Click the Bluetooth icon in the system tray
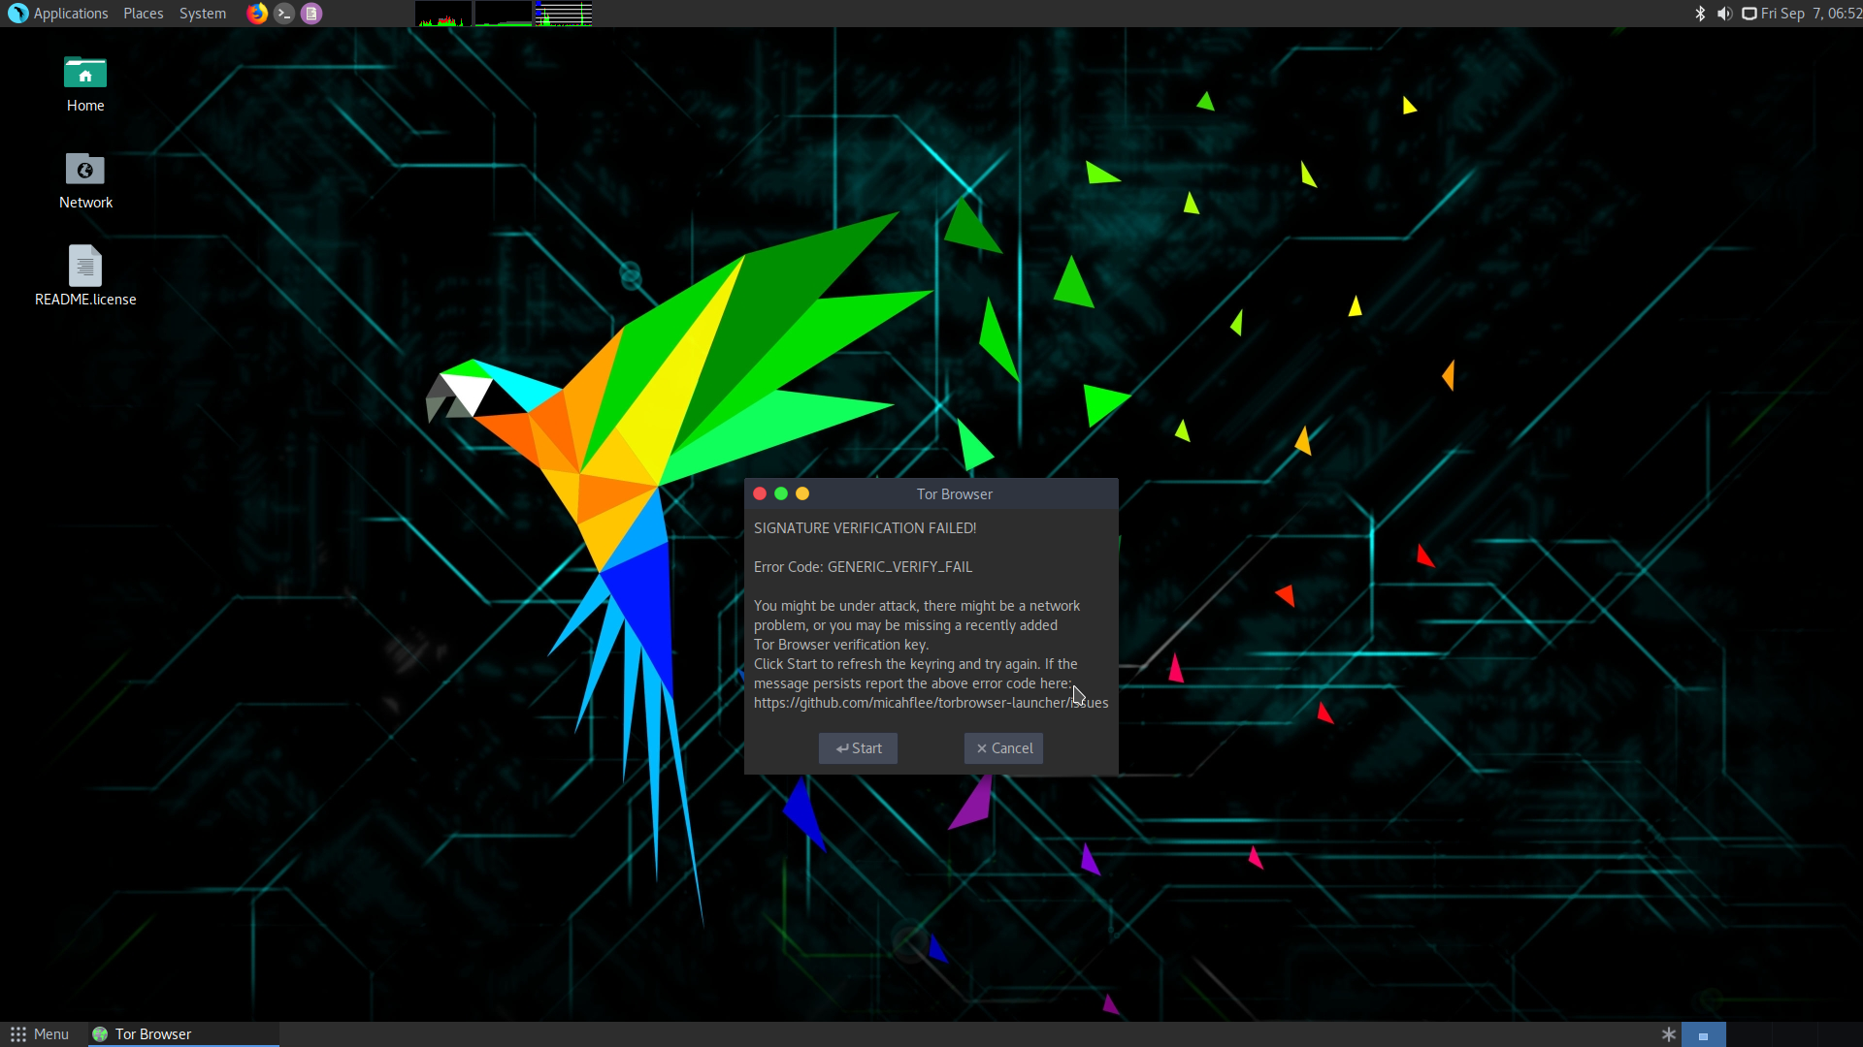The width and height of the screenshot is (1863, 1047). coord(1700,14)
